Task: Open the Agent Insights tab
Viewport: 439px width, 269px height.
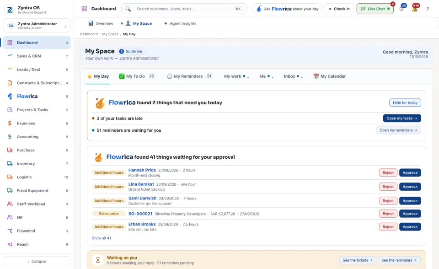Action: click(x=180, y=23)
